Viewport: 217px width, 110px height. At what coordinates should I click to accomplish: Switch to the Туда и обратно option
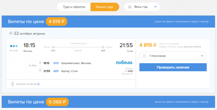pos(74,7)
